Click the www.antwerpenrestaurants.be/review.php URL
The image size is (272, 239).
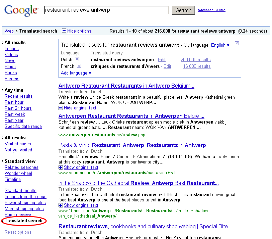coord(102,135)
